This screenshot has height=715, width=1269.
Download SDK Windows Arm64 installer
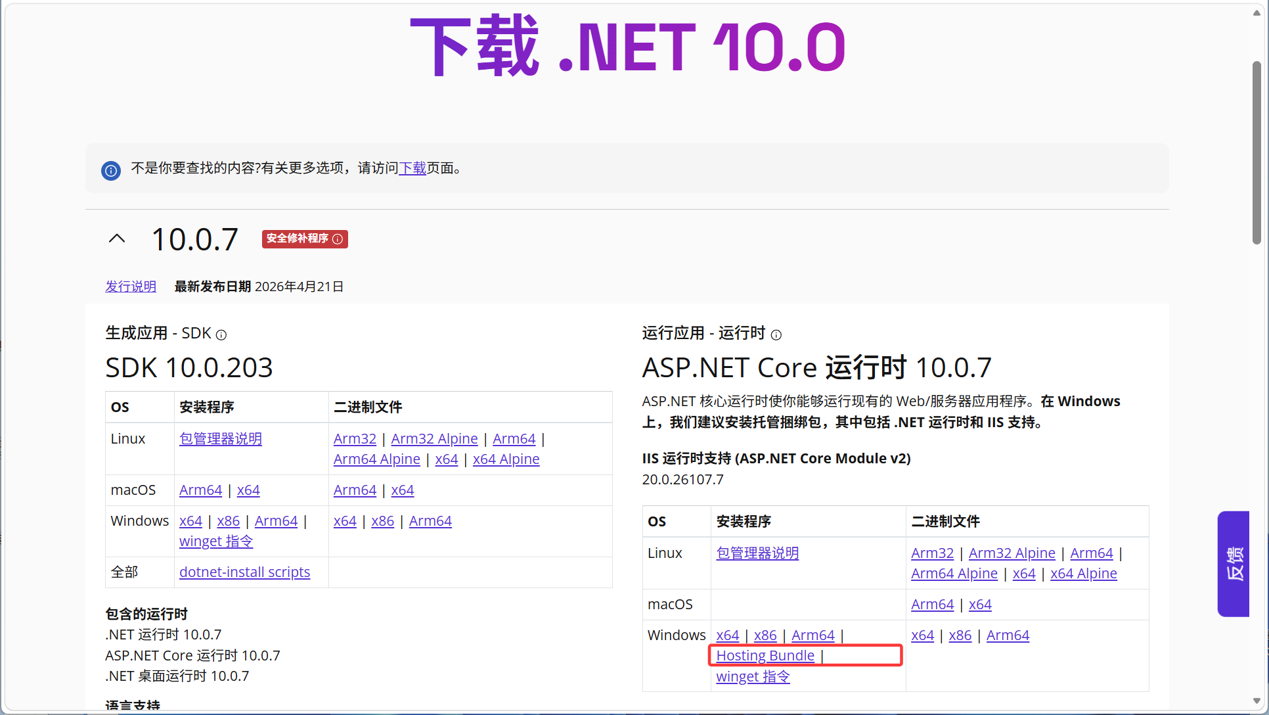276,520
